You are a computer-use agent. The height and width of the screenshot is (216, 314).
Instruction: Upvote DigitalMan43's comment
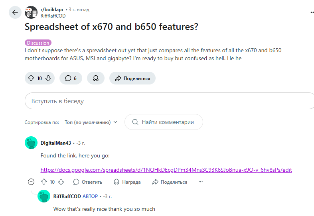tap(44, 182)
